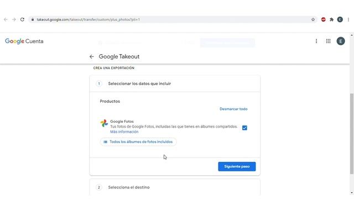The image size is (354, 199).
Task: Open the Google account avatar menu
Action: point(341,41)
